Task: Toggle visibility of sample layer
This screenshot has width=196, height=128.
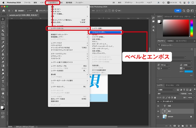Action: (x=158, y=117)
